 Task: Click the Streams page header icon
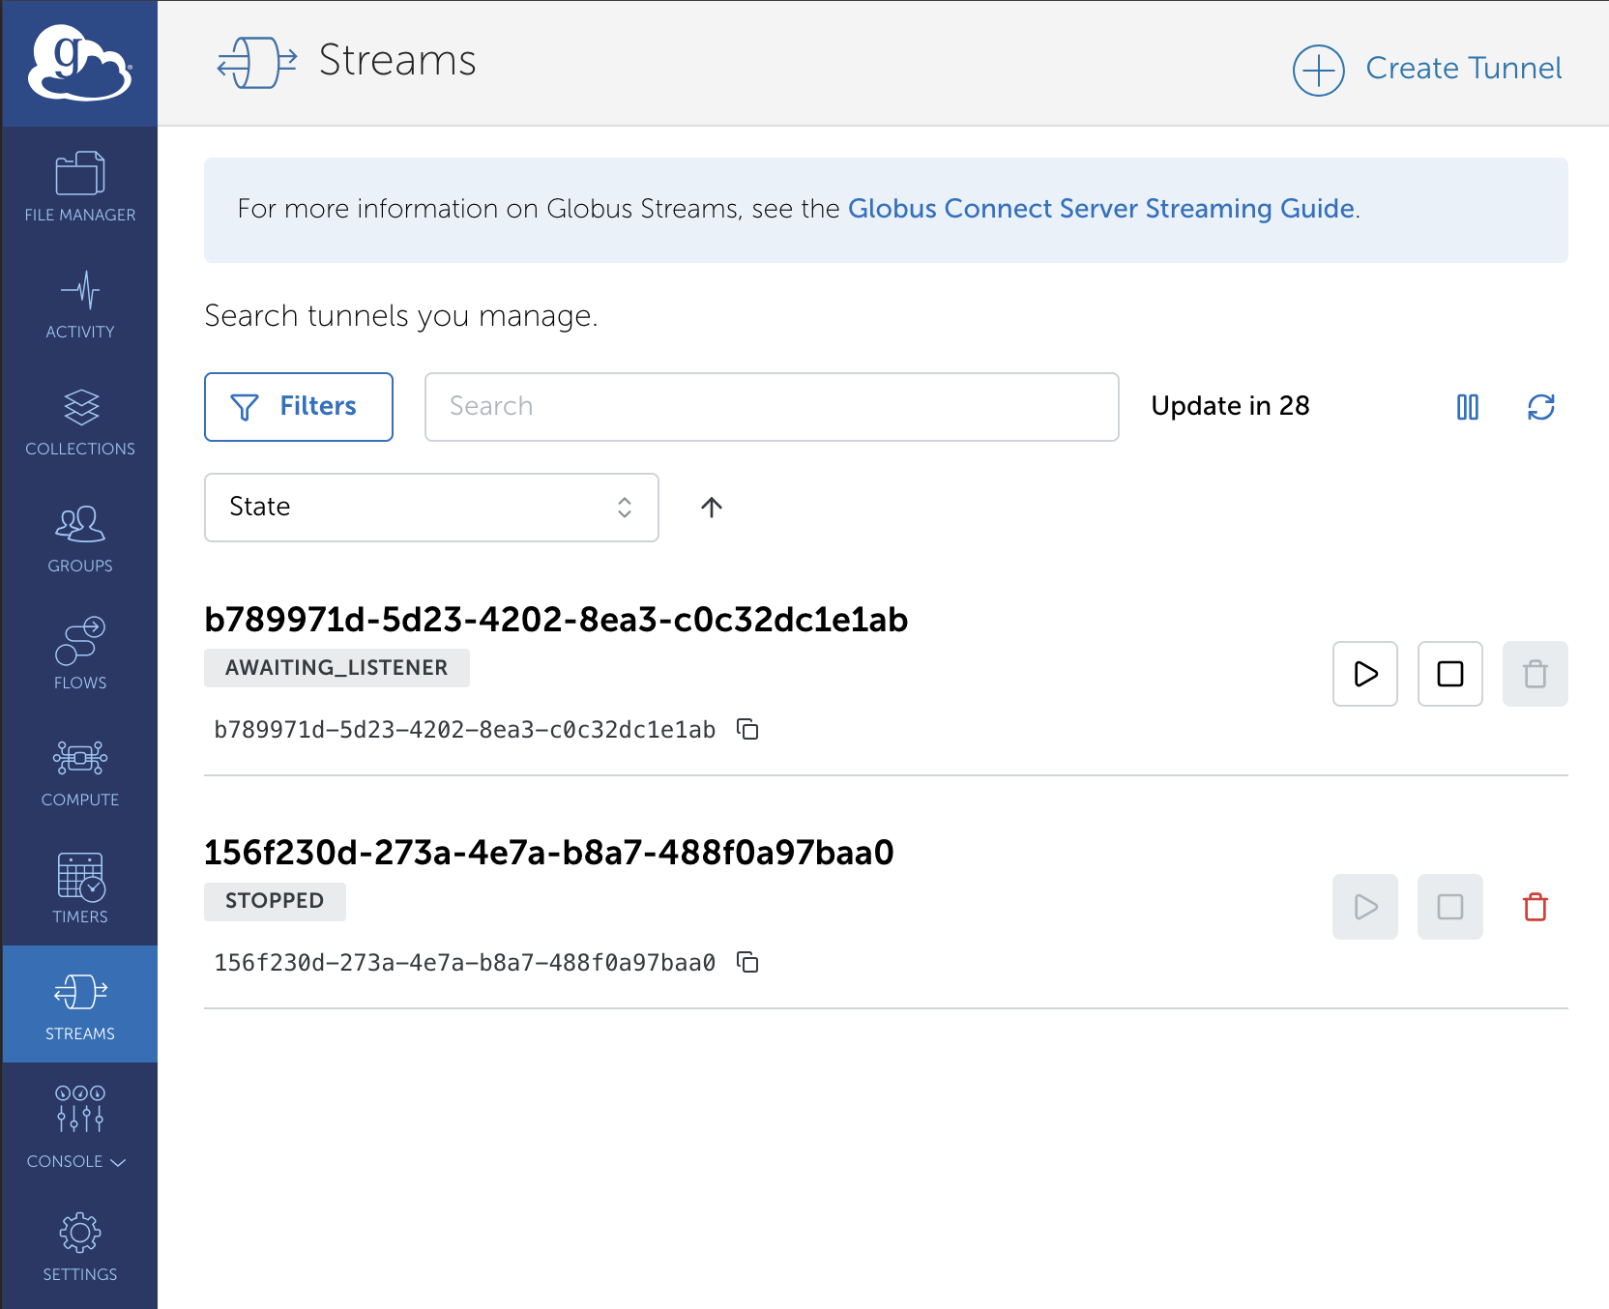point(257,63)
